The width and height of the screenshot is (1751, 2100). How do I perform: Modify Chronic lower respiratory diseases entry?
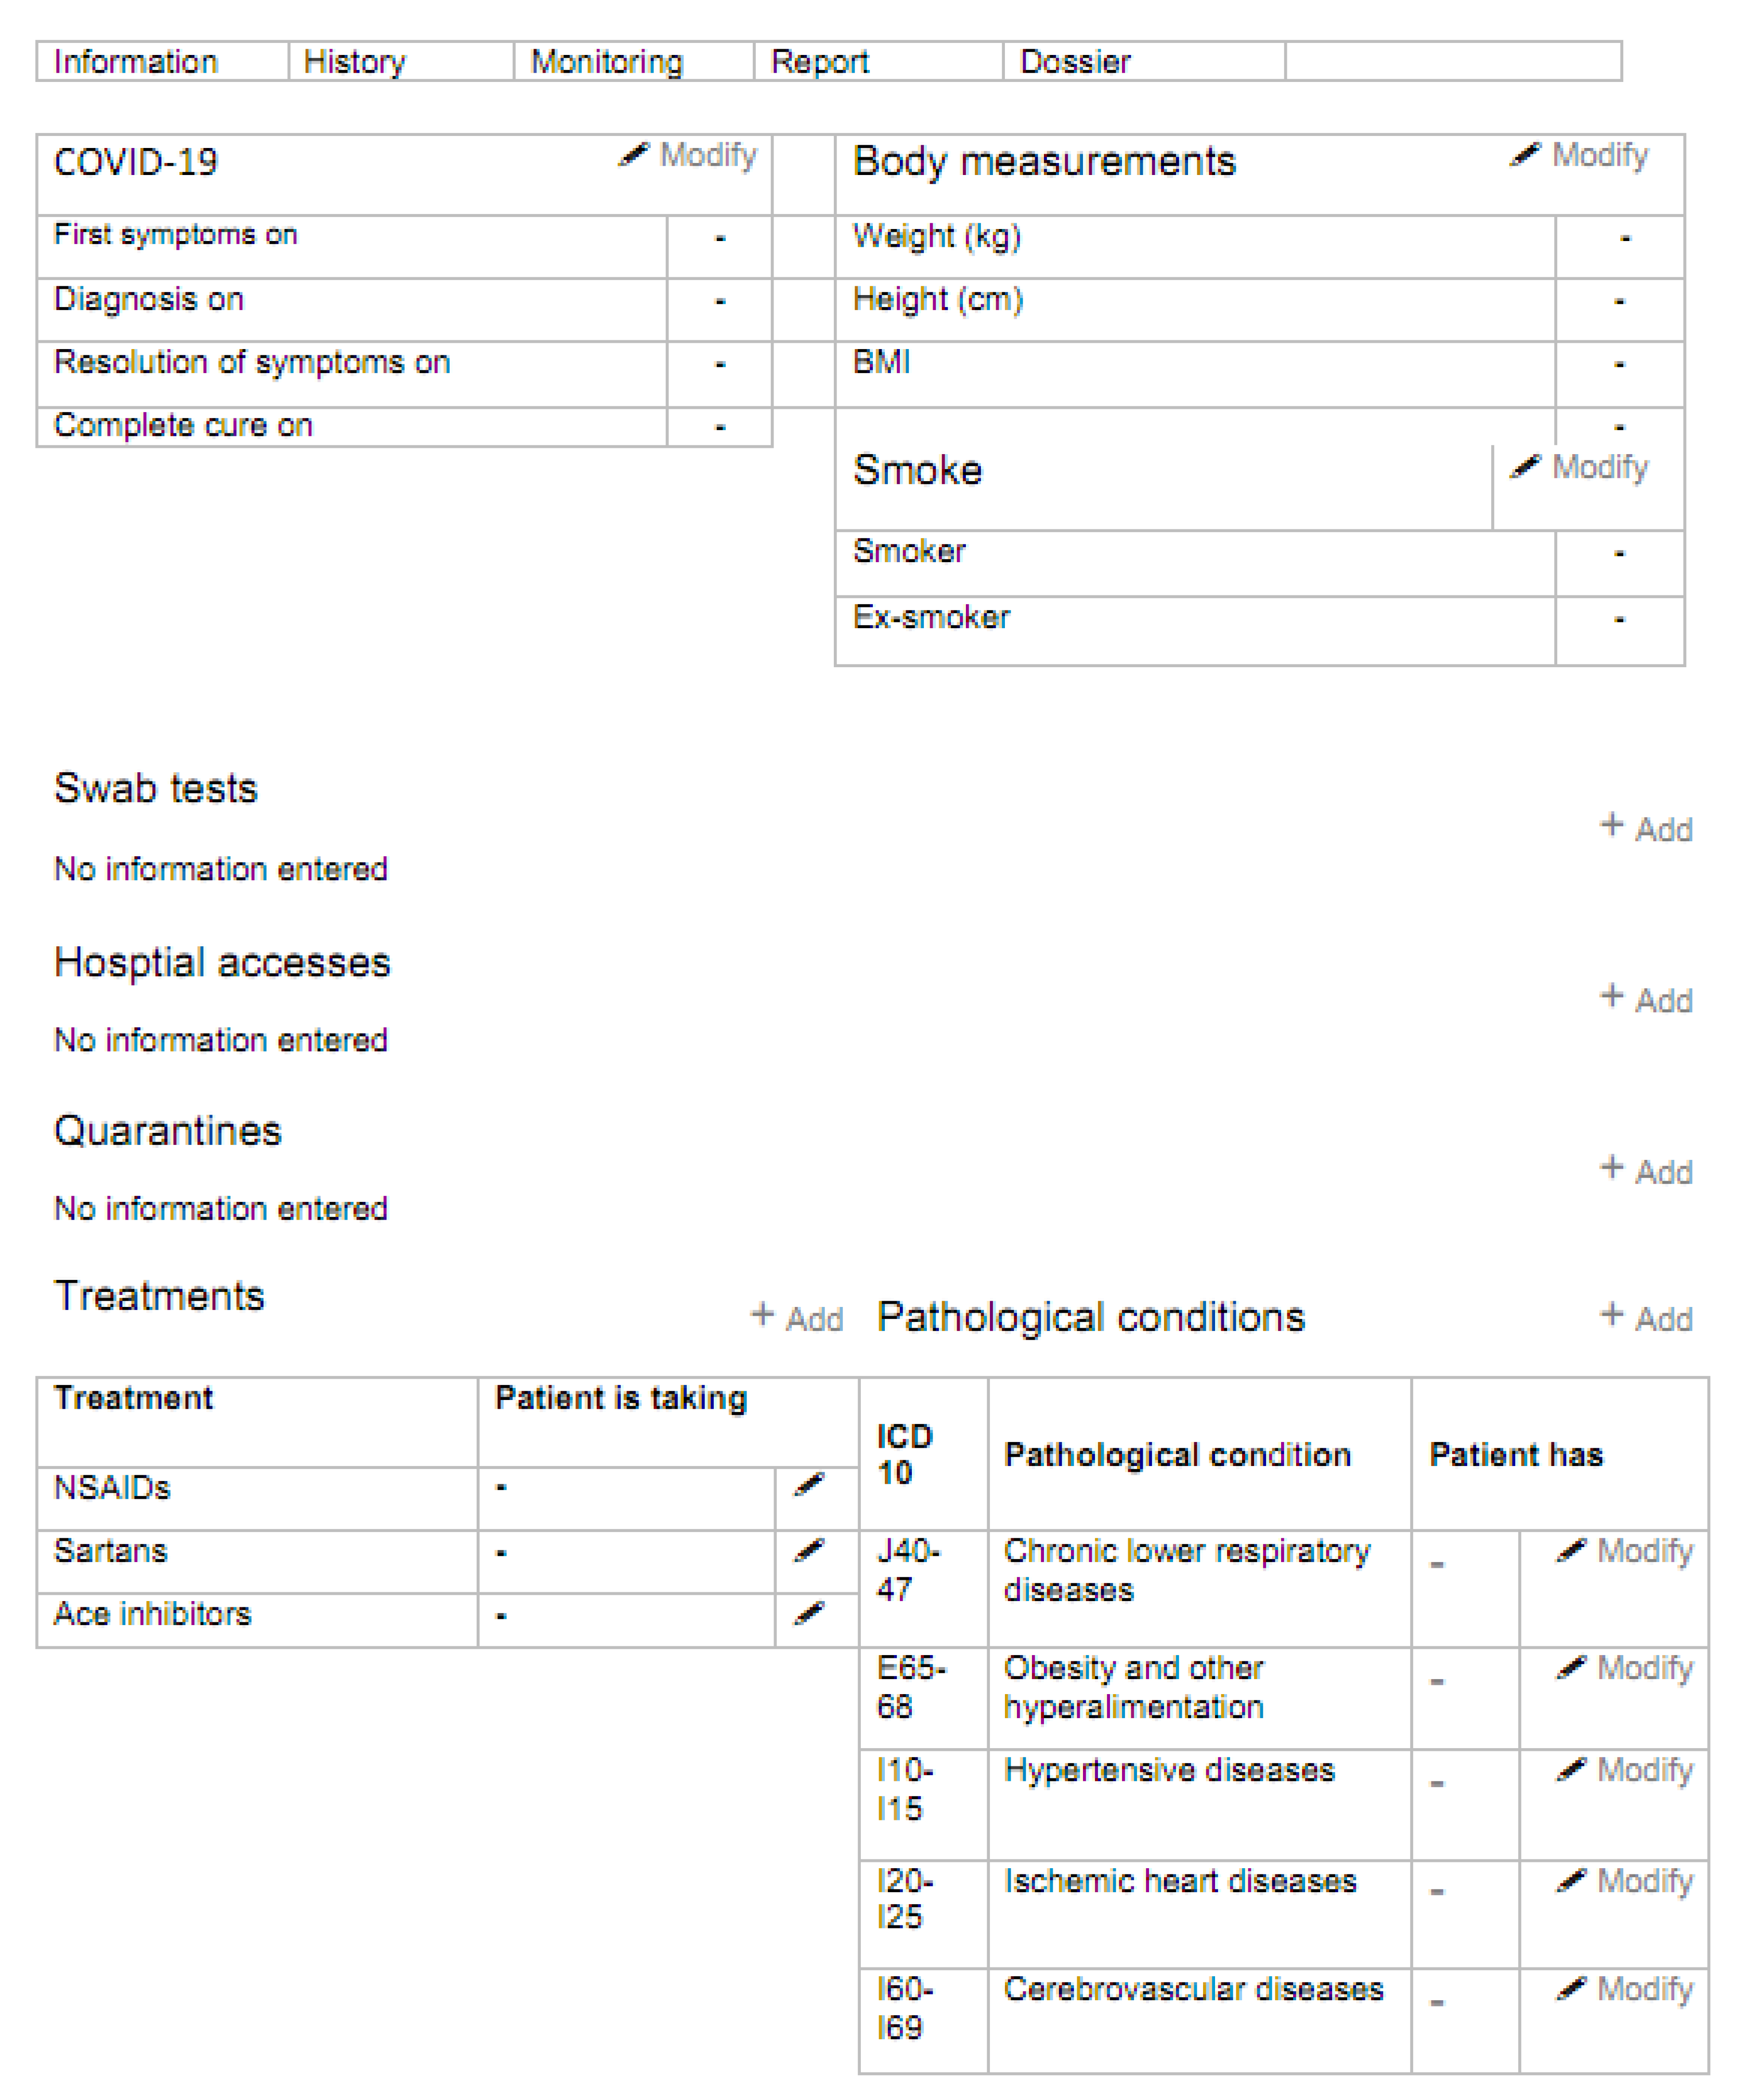(x=1625, y=1551)
